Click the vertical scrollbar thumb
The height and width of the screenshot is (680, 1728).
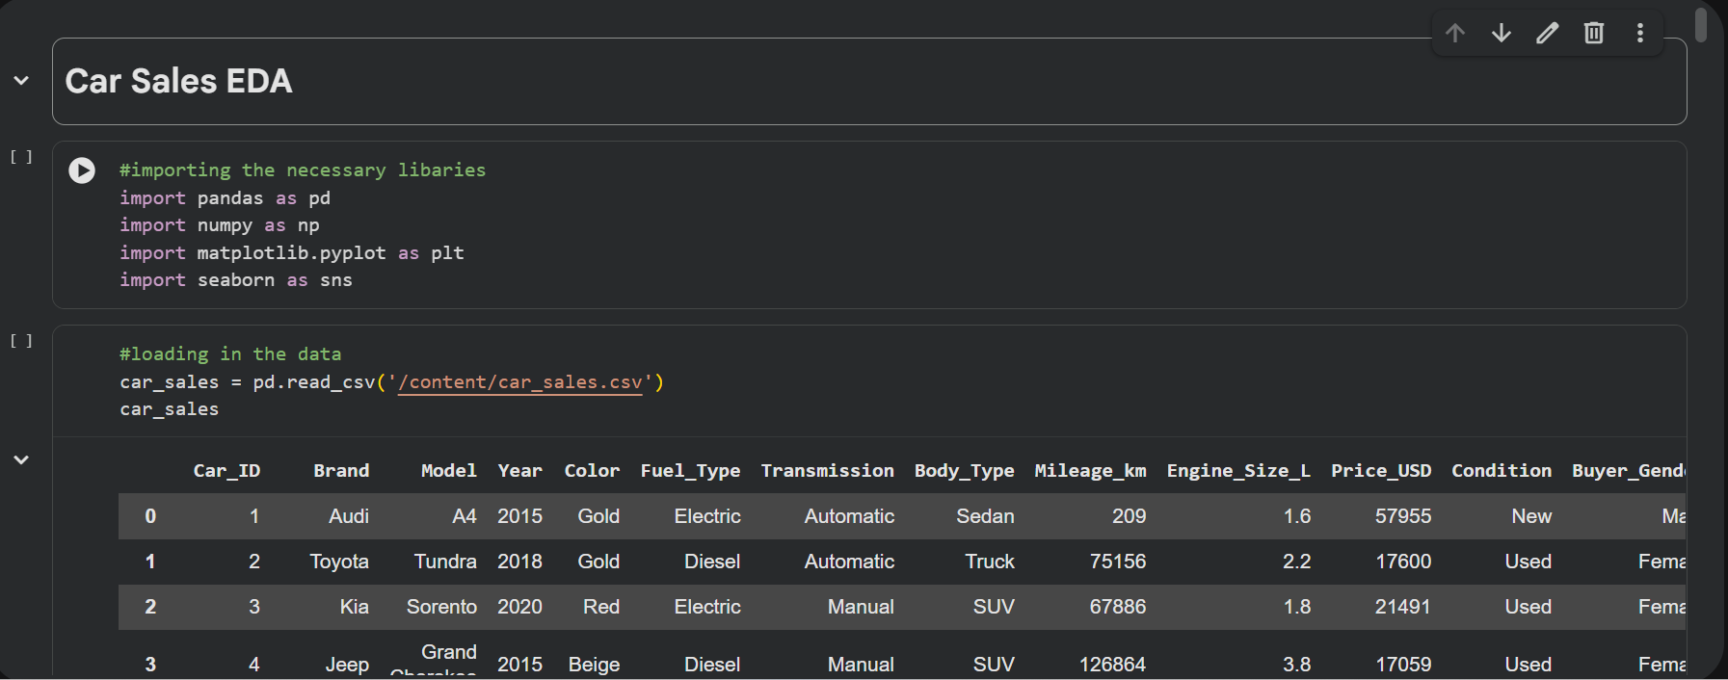point(1701,23)
